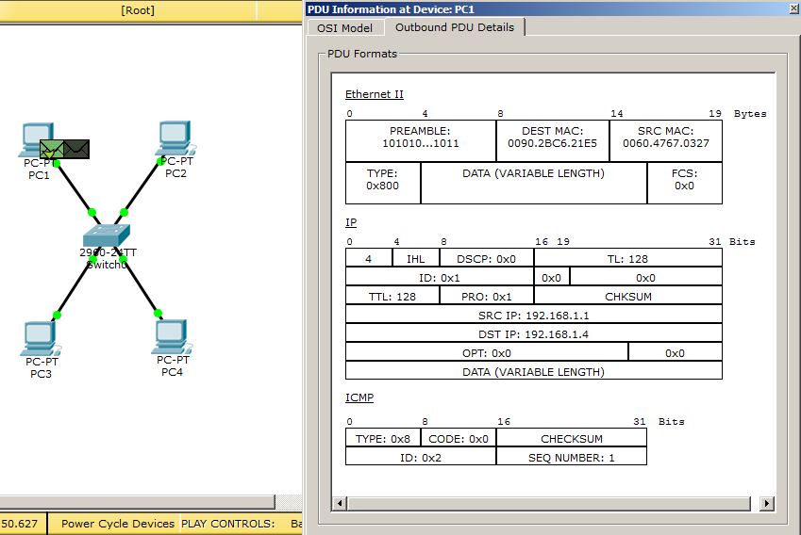Click the Power Cycle Devices button

[118, 524]
